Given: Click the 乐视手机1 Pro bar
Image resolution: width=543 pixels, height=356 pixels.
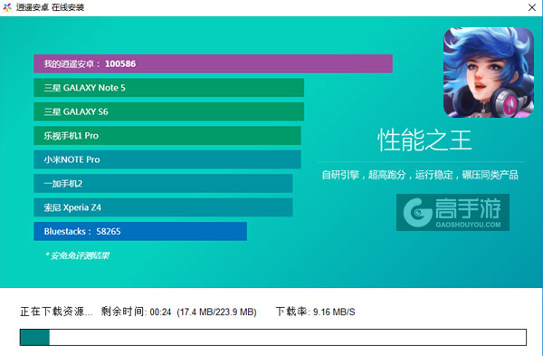Looking at the screenshot, I should tap(167, 136).
